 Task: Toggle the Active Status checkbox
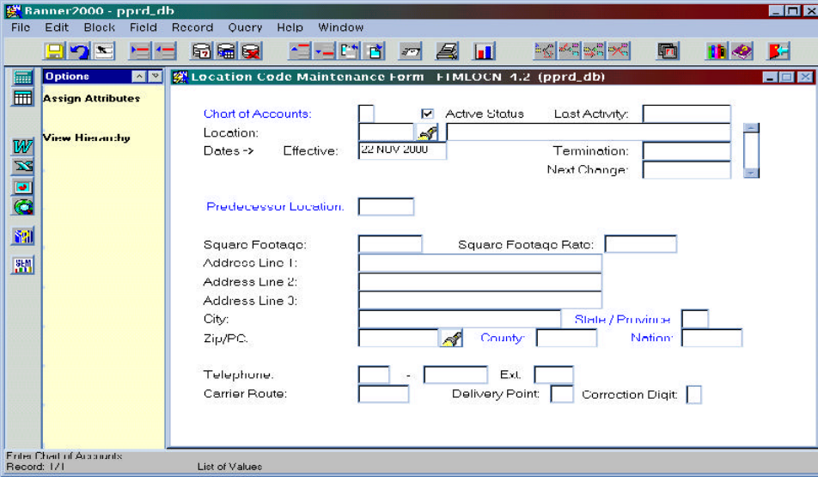point(427,113)
